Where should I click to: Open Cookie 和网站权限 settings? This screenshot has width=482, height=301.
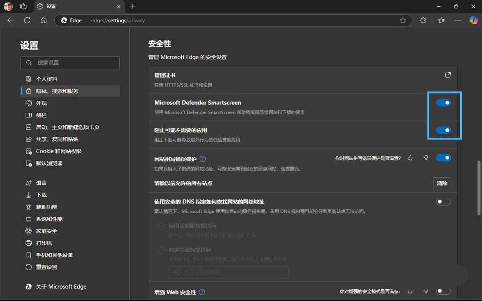(x=70, y=151)
